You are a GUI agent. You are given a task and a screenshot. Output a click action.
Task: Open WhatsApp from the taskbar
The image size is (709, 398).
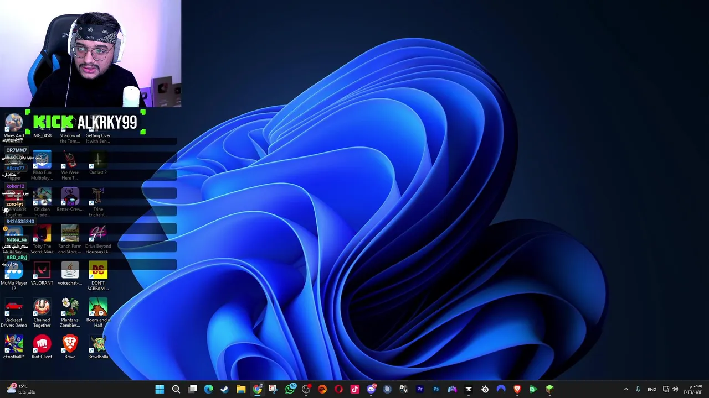tap(290, 389)
